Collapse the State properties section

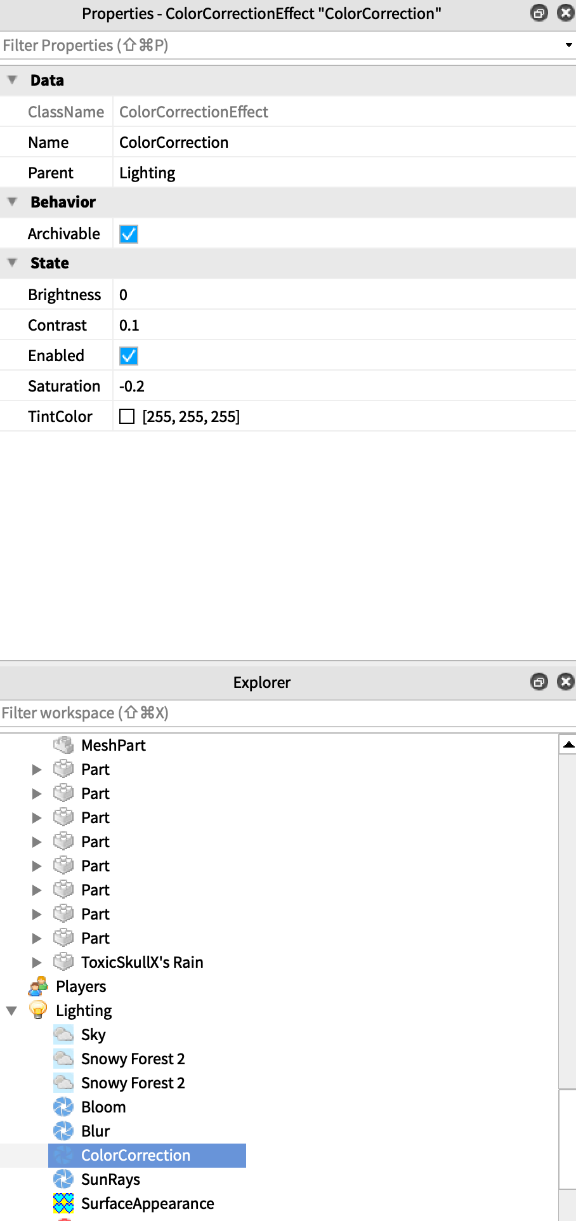(x=12, y=263)
